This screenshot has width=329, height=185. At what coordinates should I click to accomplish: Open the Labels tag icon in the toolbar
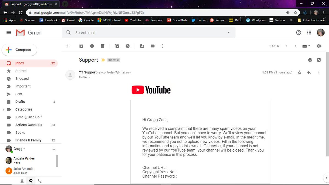pos(153,46)
